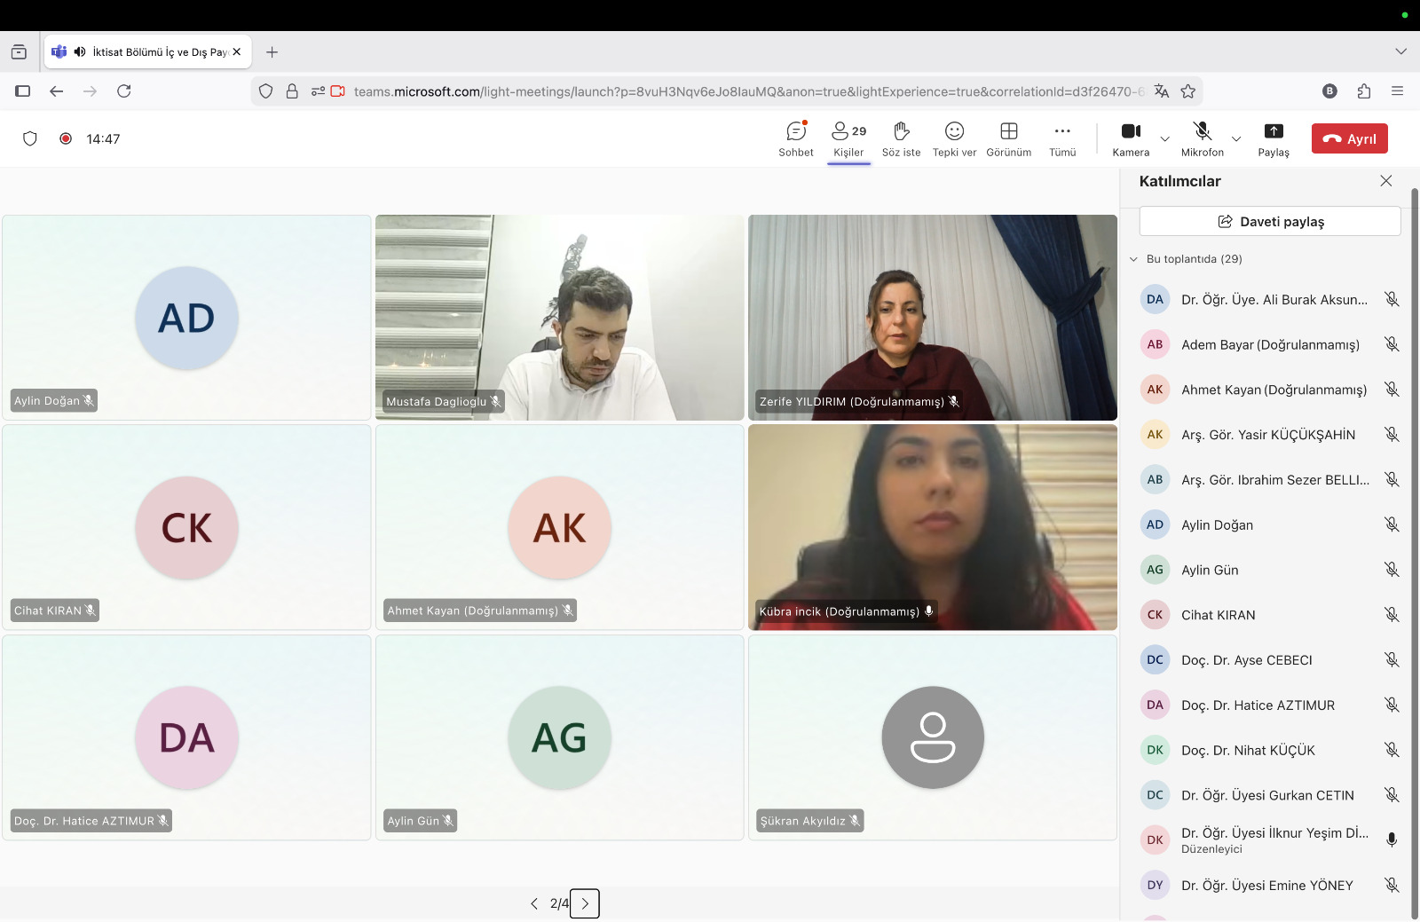Toggle the Kişiler participants panel
The height and width of the screenshot is (922, 1420).
848,138
